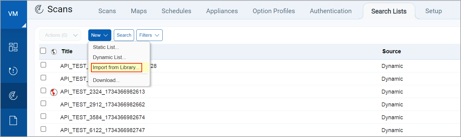Expand the New dropdown button

pos(100,35)
